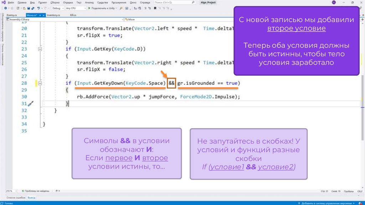Switch to the Enemy.cs tab
Image resolution: width=365 pixels, height=205 pixels.
tap(12, 15)
